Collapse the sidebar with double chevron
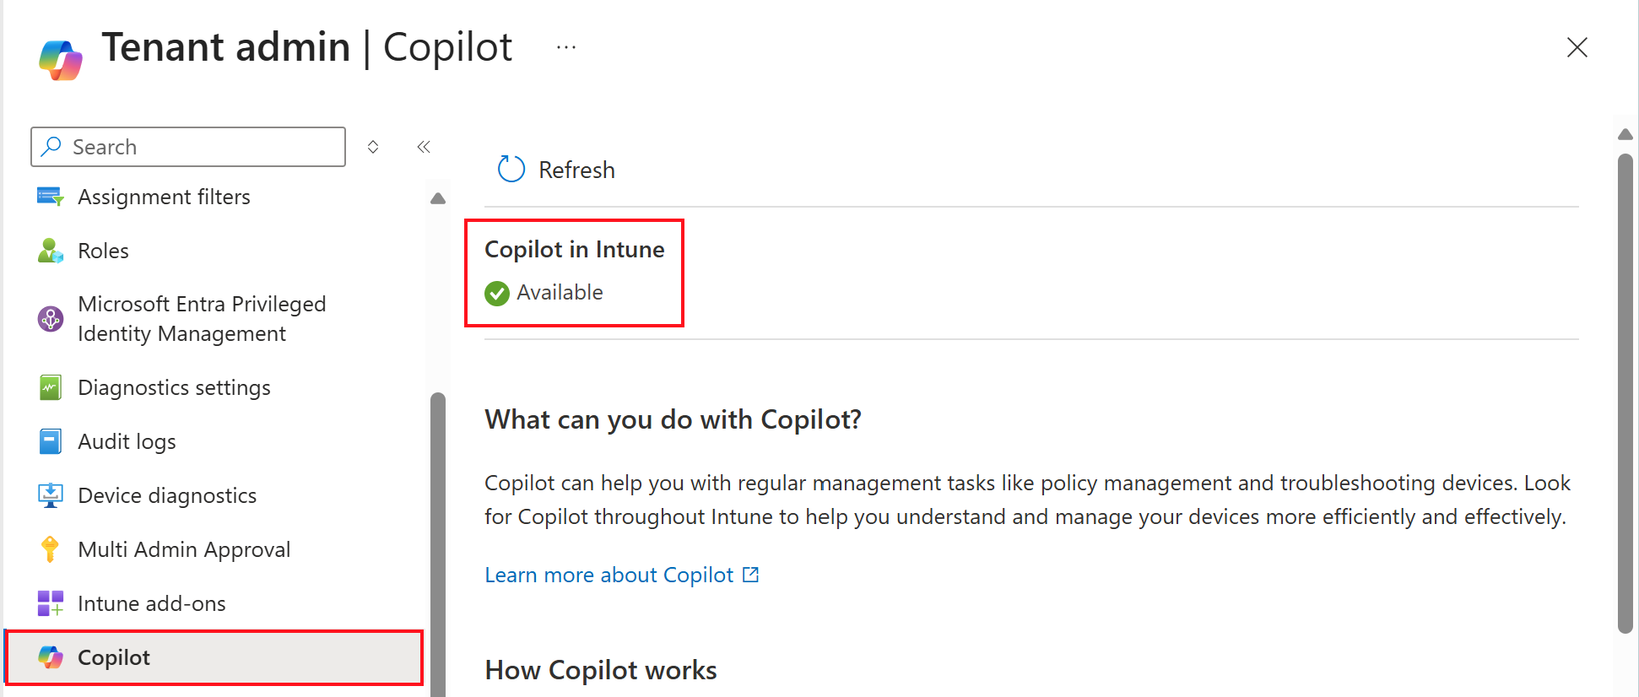This screenshot has height=697, width=1639. [424, 147]
